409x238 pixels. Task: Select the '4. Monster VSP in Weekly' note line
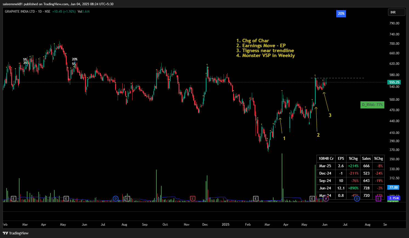pyautogui.click(x=266, y=55)
